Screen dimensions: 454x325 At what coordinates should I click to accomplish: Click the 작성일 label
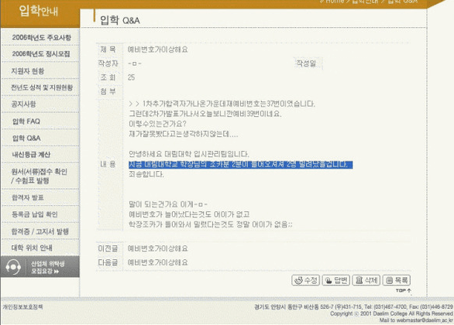click(306, 63)
